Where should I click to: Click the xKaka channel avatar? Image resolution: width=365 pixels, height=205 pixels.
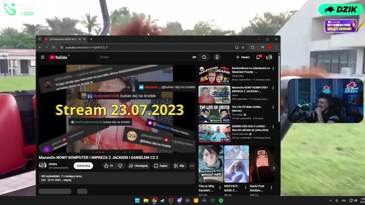(x=42, y=165)
